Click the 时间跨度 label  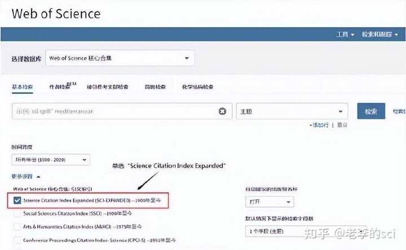click(22, 147)
